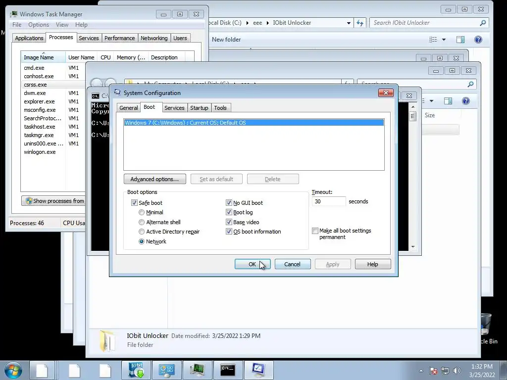
Task: Open the Control Panel taskbar icon
Action: pos(166,370)
